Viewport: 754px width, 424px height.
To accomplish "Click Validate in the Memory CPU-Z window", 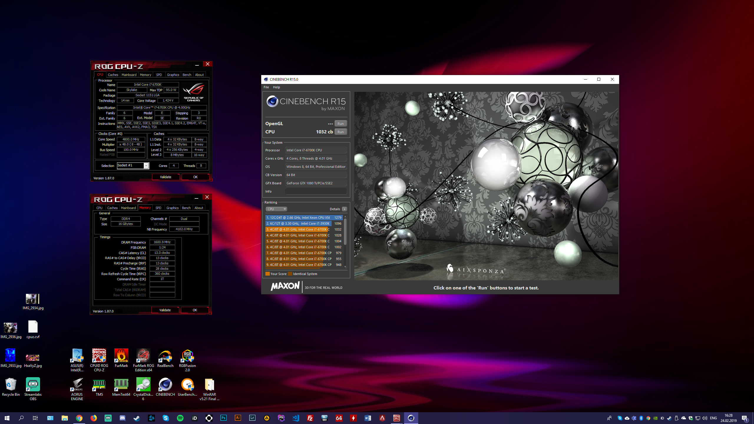I will (165, 310).
